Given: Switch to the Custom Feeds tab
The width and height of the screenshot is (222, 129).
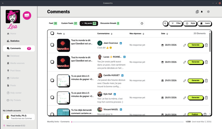Looking at the screenshot, I should point(69,23).
